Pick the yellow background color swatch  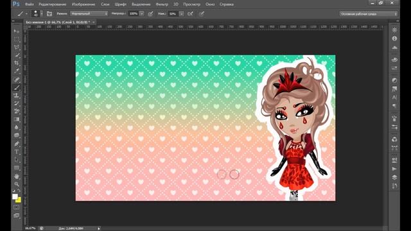point(19,200)
